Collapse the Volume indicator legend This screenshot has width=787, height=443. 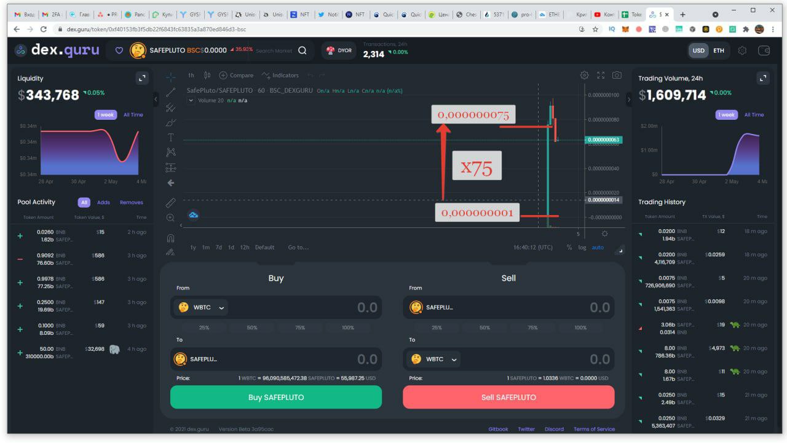click(x=191, y=100)
